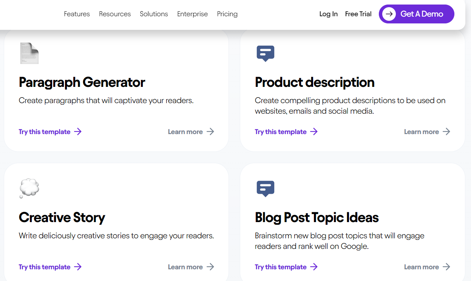
Task: Click the arrow beside Creative Story's Try this template
Action: tap(78, 267)
